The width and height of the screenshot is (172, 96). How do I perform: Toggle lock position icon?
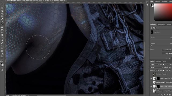159,70
